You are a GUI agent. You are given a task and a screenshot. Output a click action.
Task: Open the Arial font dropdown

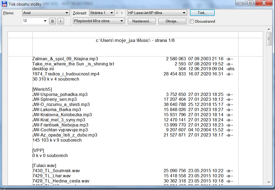46,13
